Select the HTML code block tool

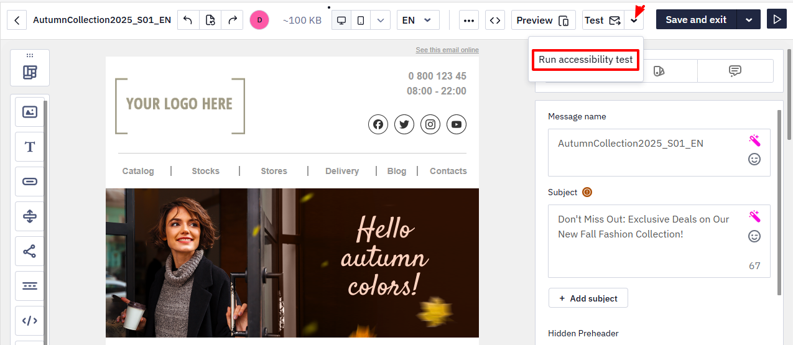(x=30, y=321)
